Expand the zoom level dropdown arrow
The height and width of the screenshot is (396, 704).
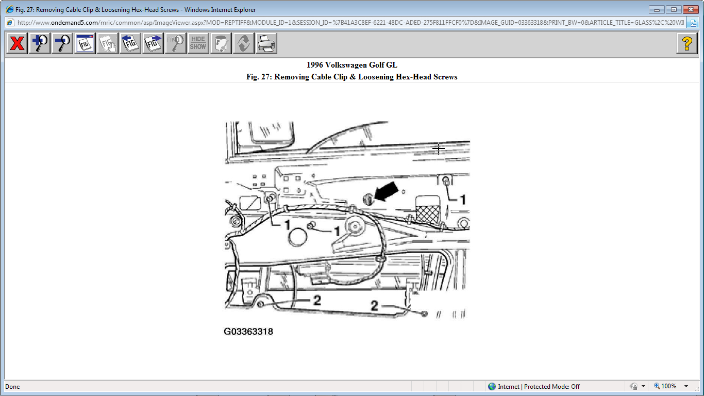pyautogui.click(x=686, y=386)
